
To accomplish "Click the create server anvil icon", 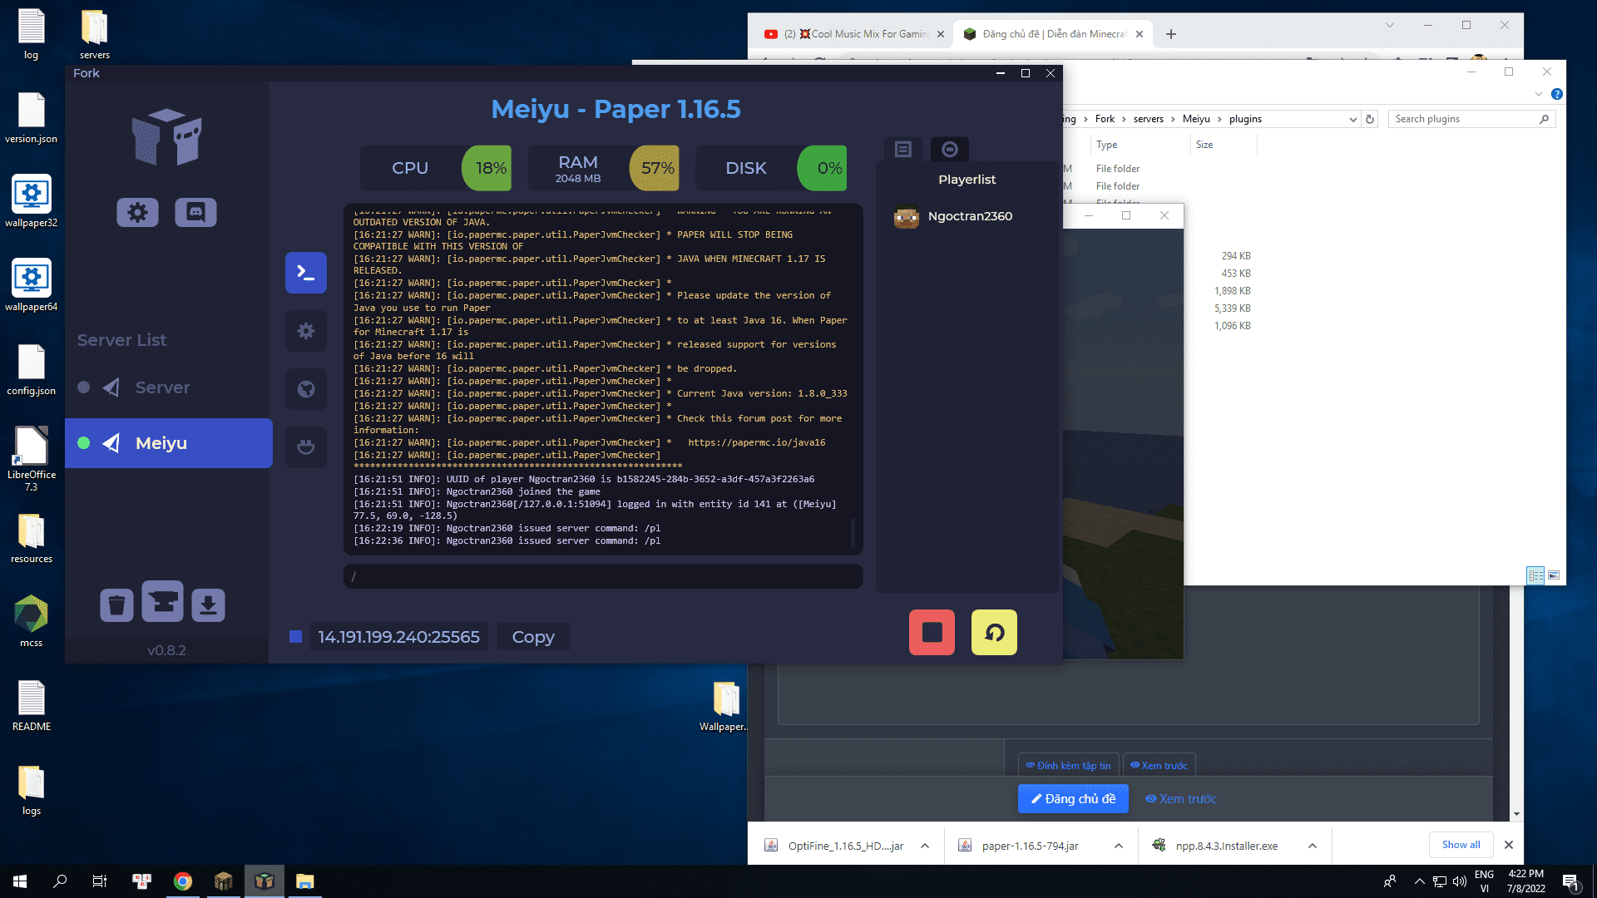I will (162, 602).
